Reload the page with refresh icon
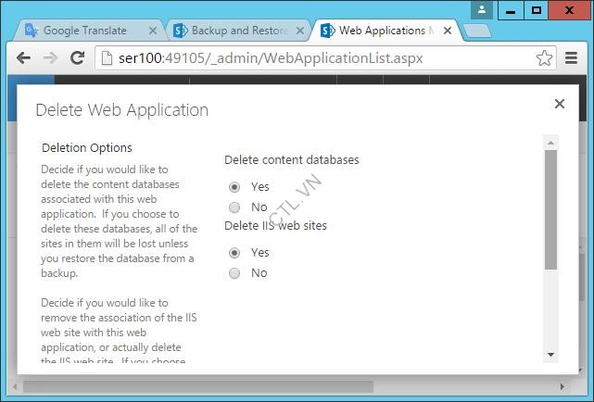This screenshot has width=594, height=402. 78,57
